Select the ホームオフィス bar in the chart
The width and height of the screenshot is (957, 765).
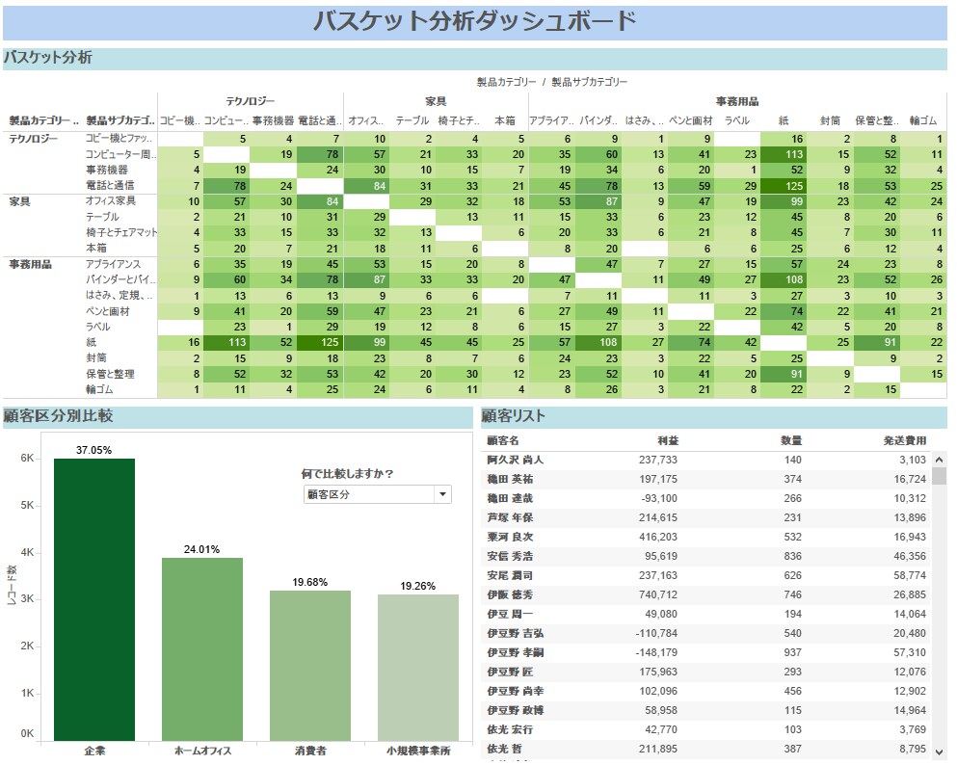[x=202, y=649]
